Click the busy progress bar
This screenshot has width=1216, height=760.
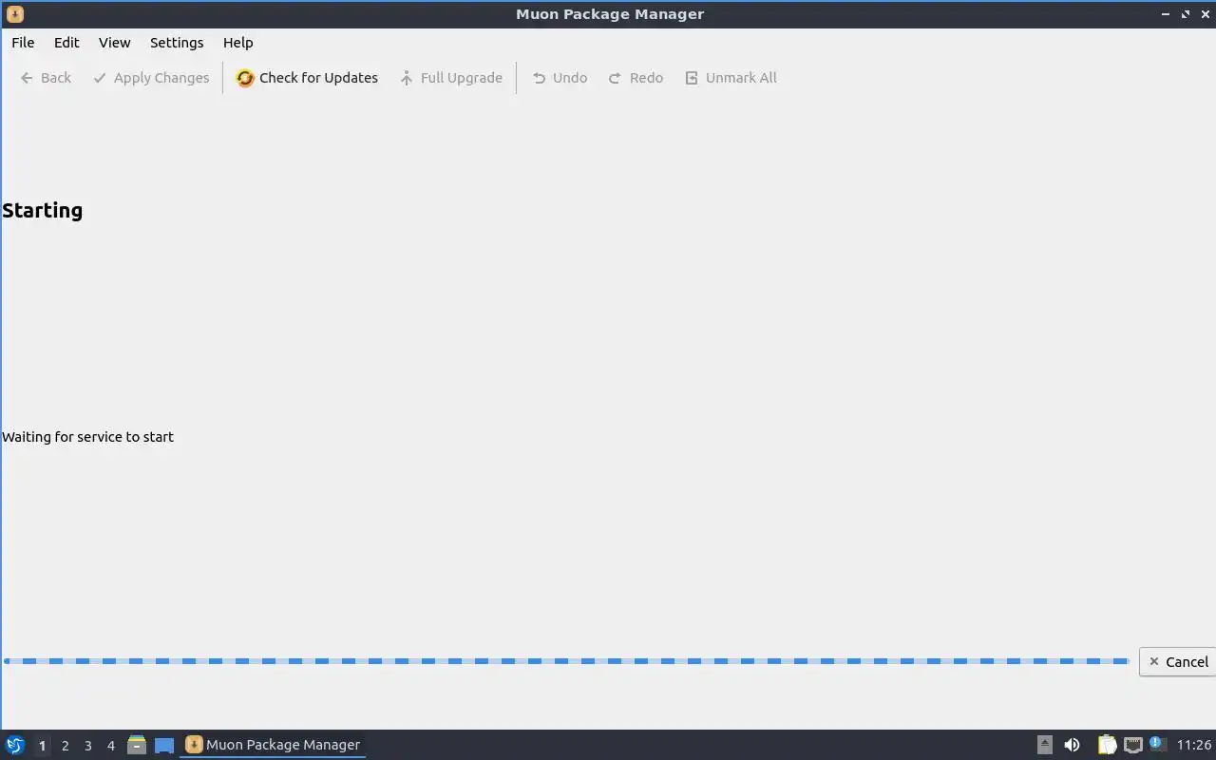tap(566, 661)
